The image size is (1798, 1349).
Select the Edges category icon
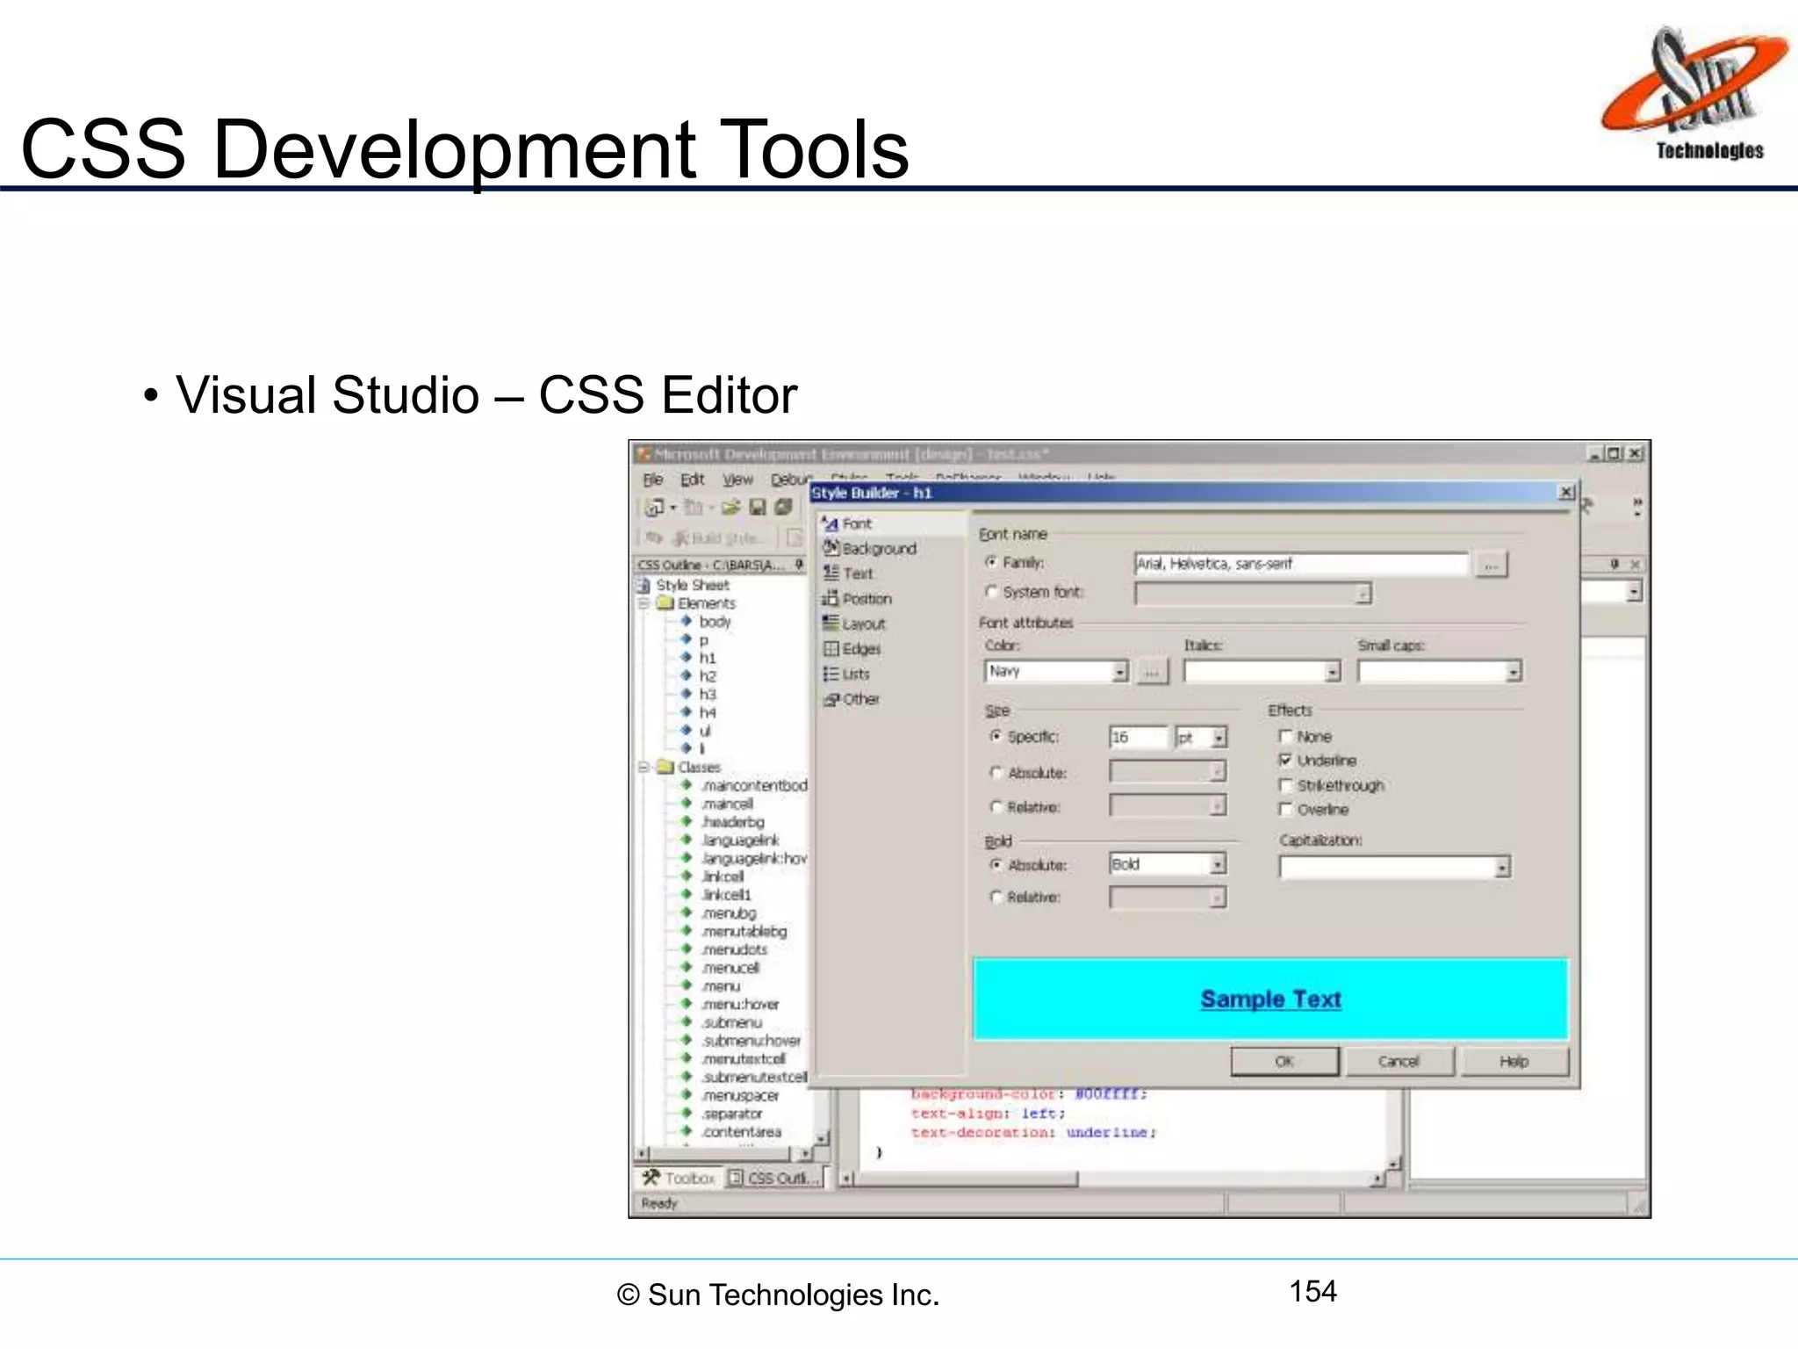(x=831, y=649)
